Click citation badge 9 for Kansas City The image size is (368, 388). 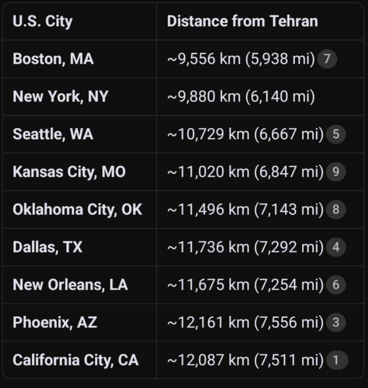pos(336,172)
